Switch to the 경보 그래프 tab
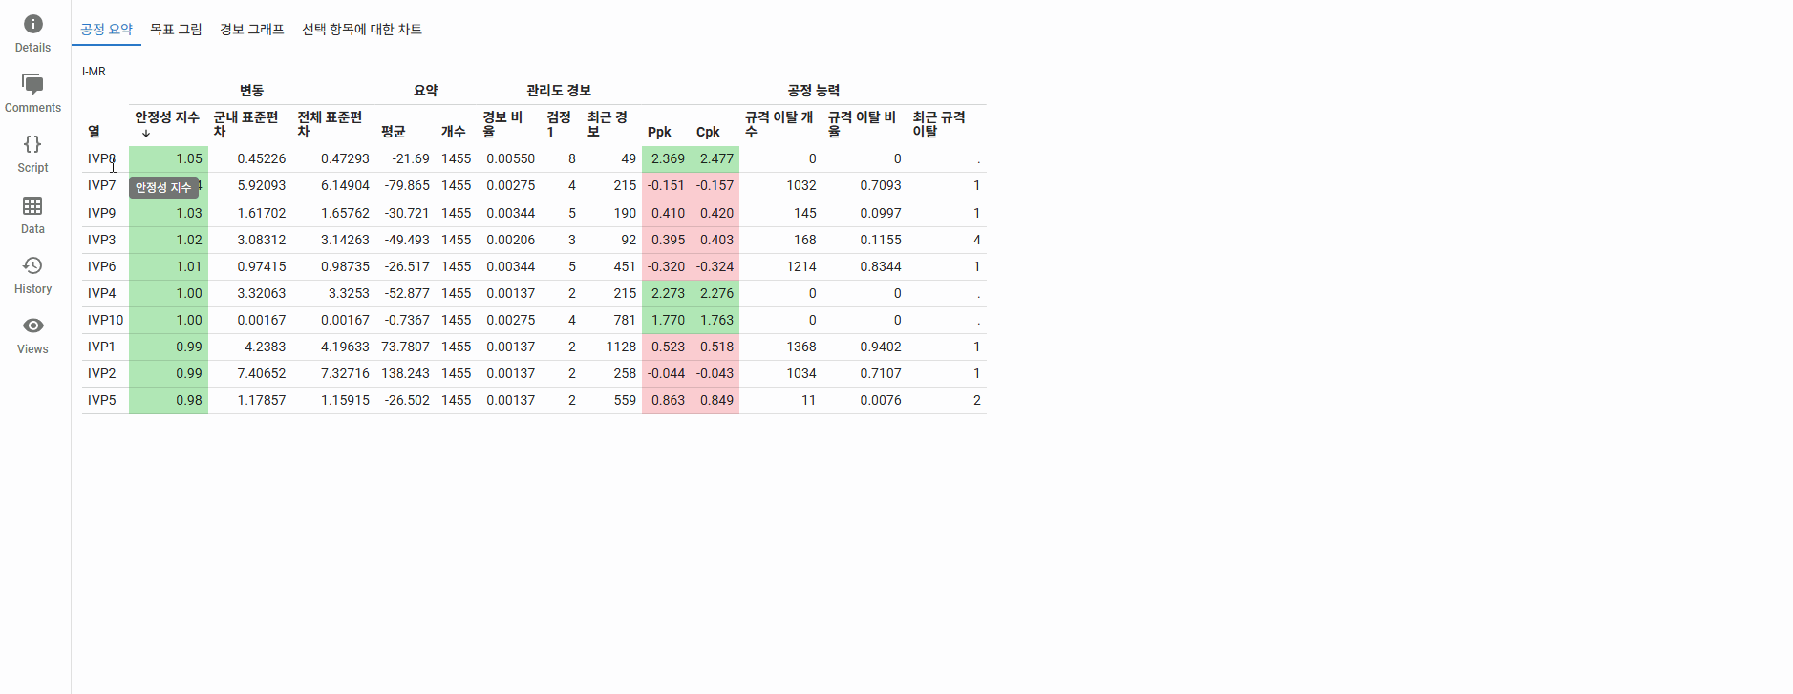The width and height of the screenshot is (1793, 694). tap(252, 30)
